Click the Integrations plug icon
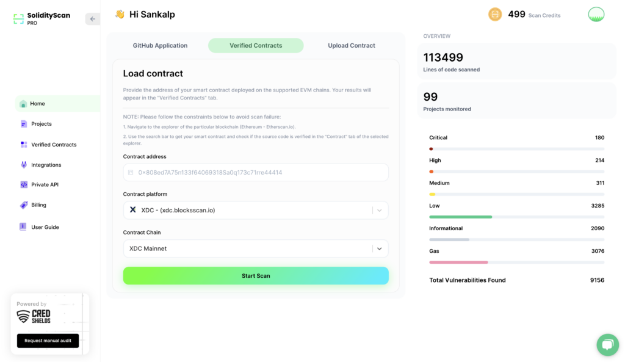 coord(23,165)
